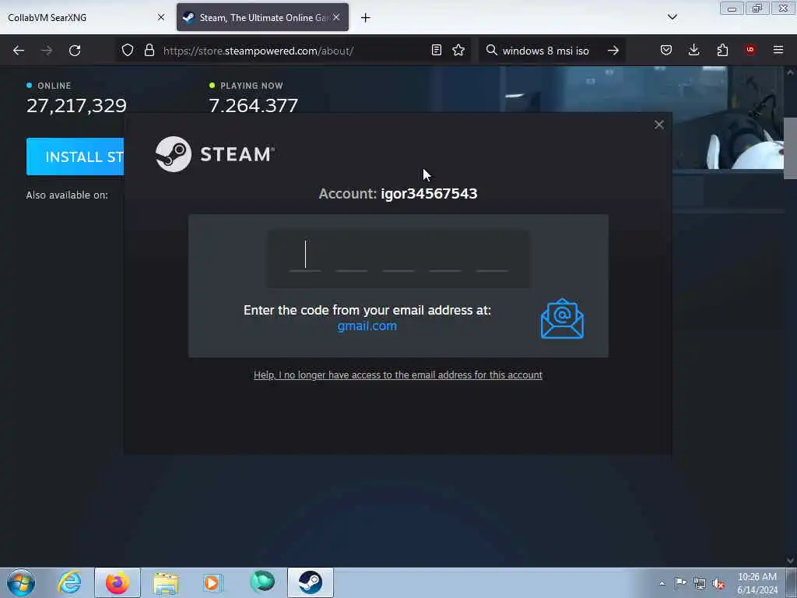Click the Steam logo in dialog
The width and height of the screenshot is (797, 598).
coord(215,154)
